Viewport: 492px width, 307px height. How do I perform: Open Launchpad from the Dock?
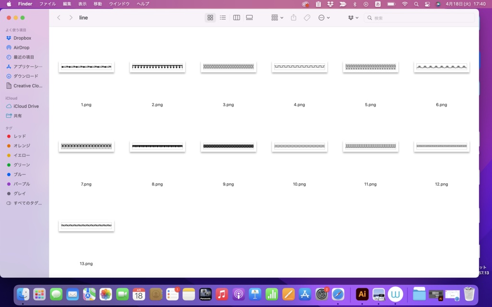pyautogui.click(x=39, y=294)
